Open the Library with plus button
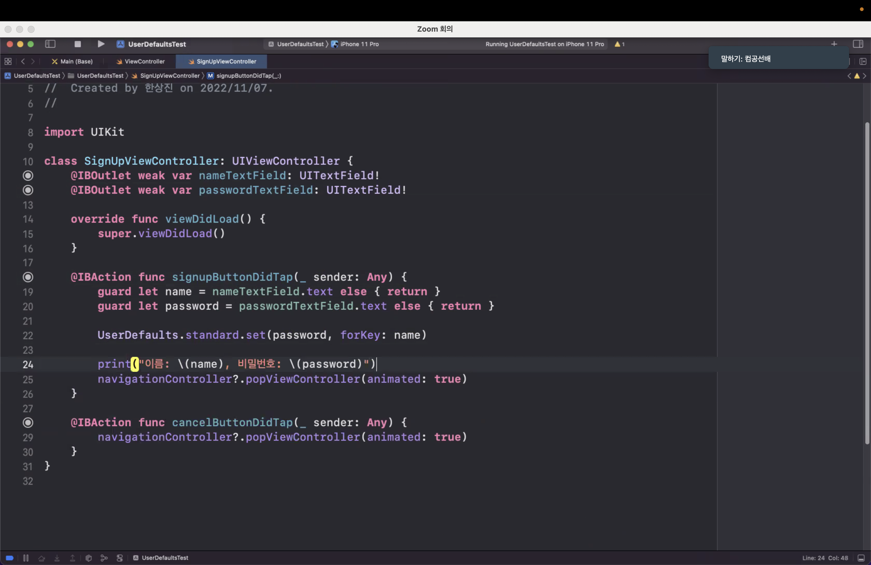 [834, 44]
